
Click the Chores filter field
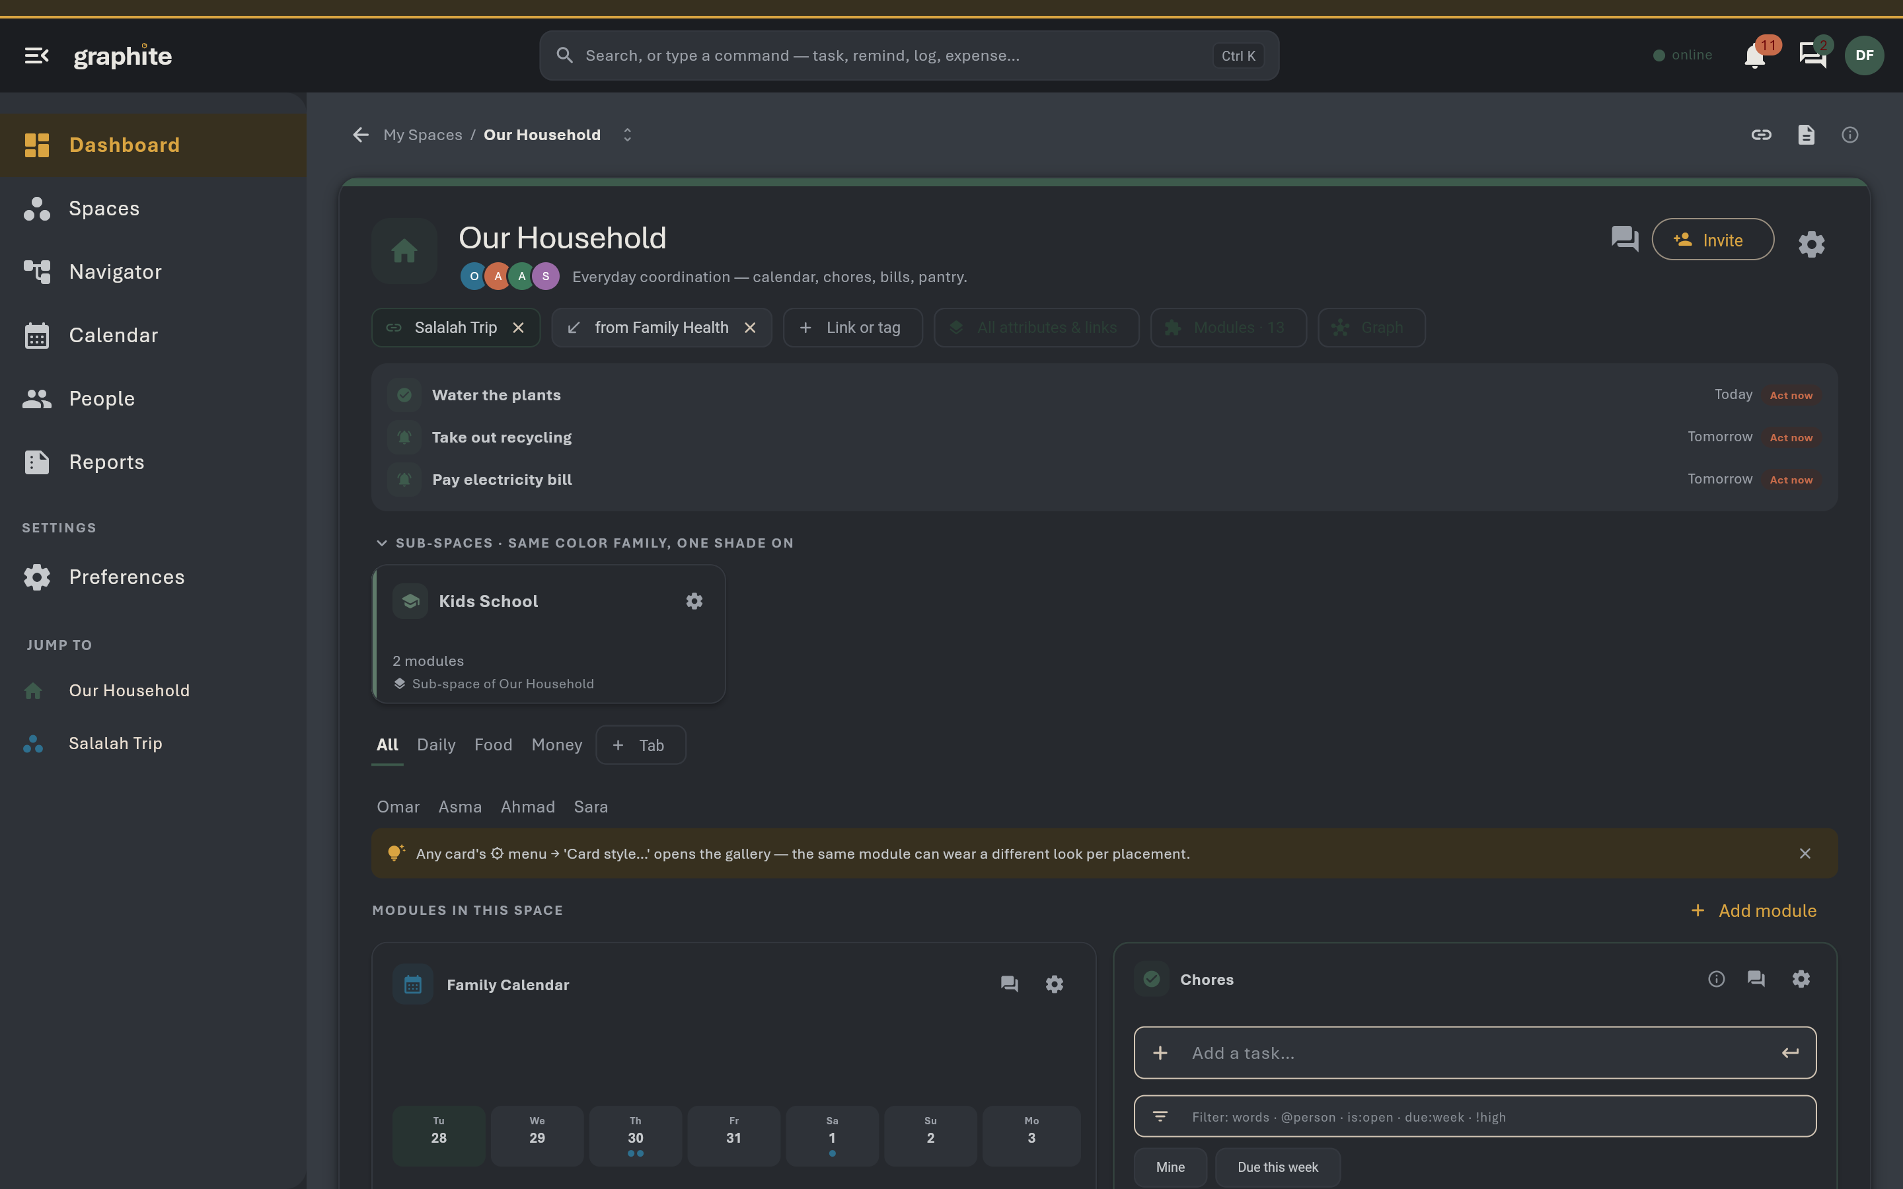coord(1474,1116)
